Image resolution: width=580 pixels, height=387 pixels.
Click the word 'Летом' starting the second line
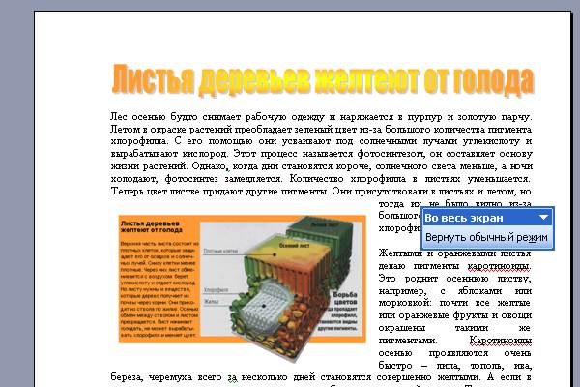tap(125, 130)
